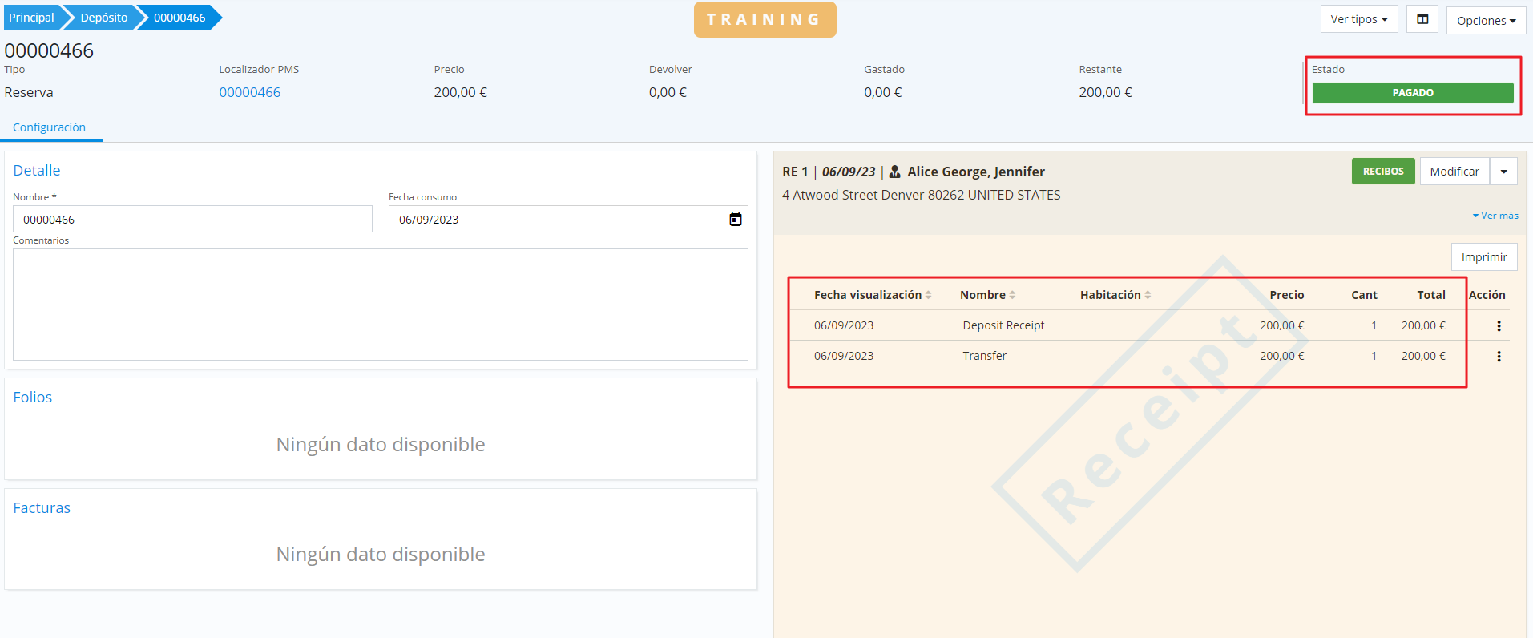Image resolution: width=1533 pixels, height=638 pixels.
Task: Expand the Opciones dropdown menu
Action: (1486, 21)
